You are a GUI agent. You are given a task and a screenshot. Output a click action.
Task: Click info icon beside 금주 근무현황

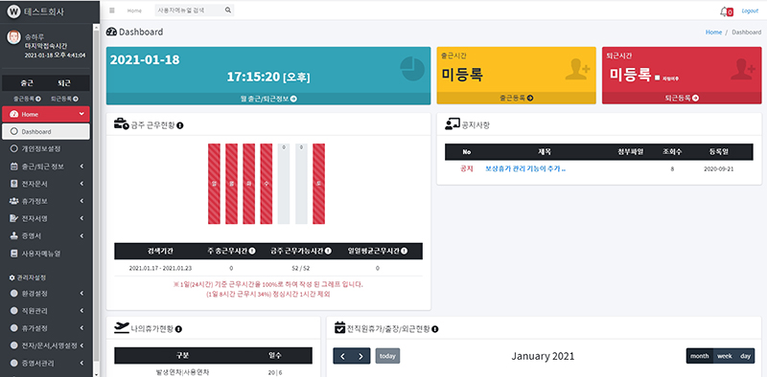[x=180, y=126]
